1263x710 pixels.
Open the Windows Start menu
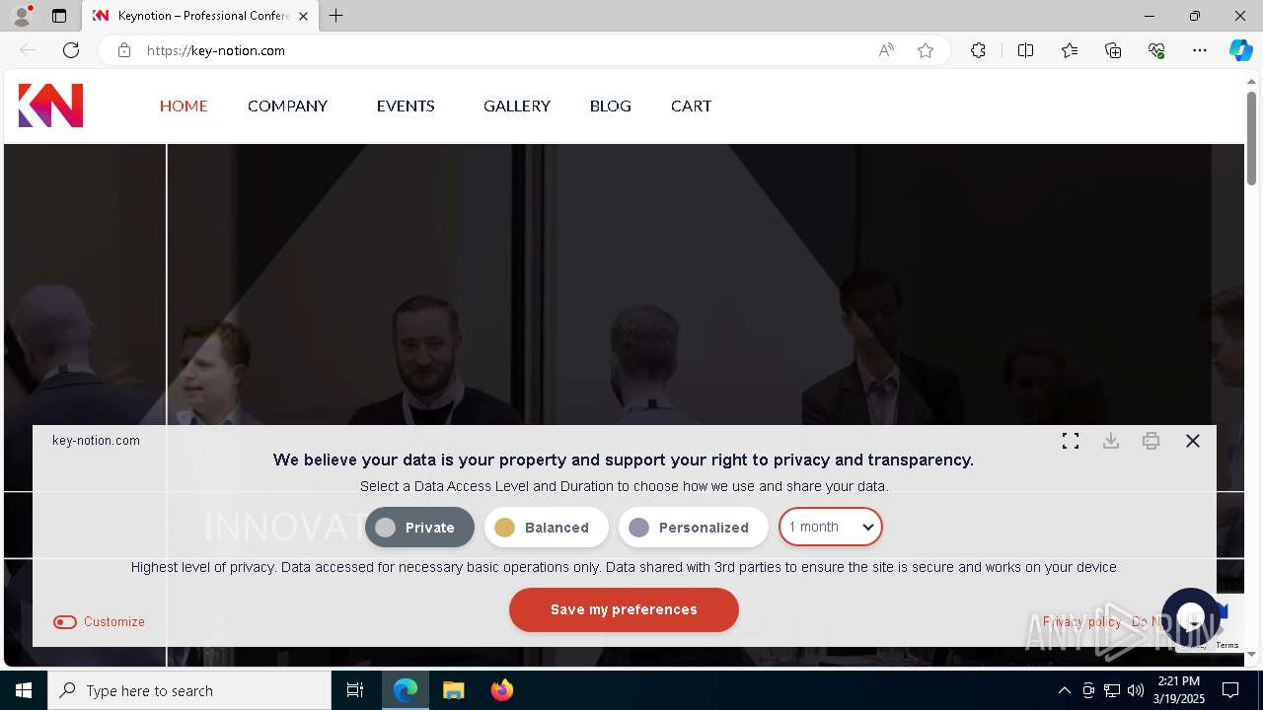24,690
